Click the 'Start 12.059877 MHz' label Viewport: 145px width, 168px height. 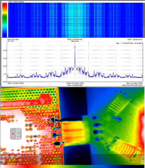click(16, 83)
